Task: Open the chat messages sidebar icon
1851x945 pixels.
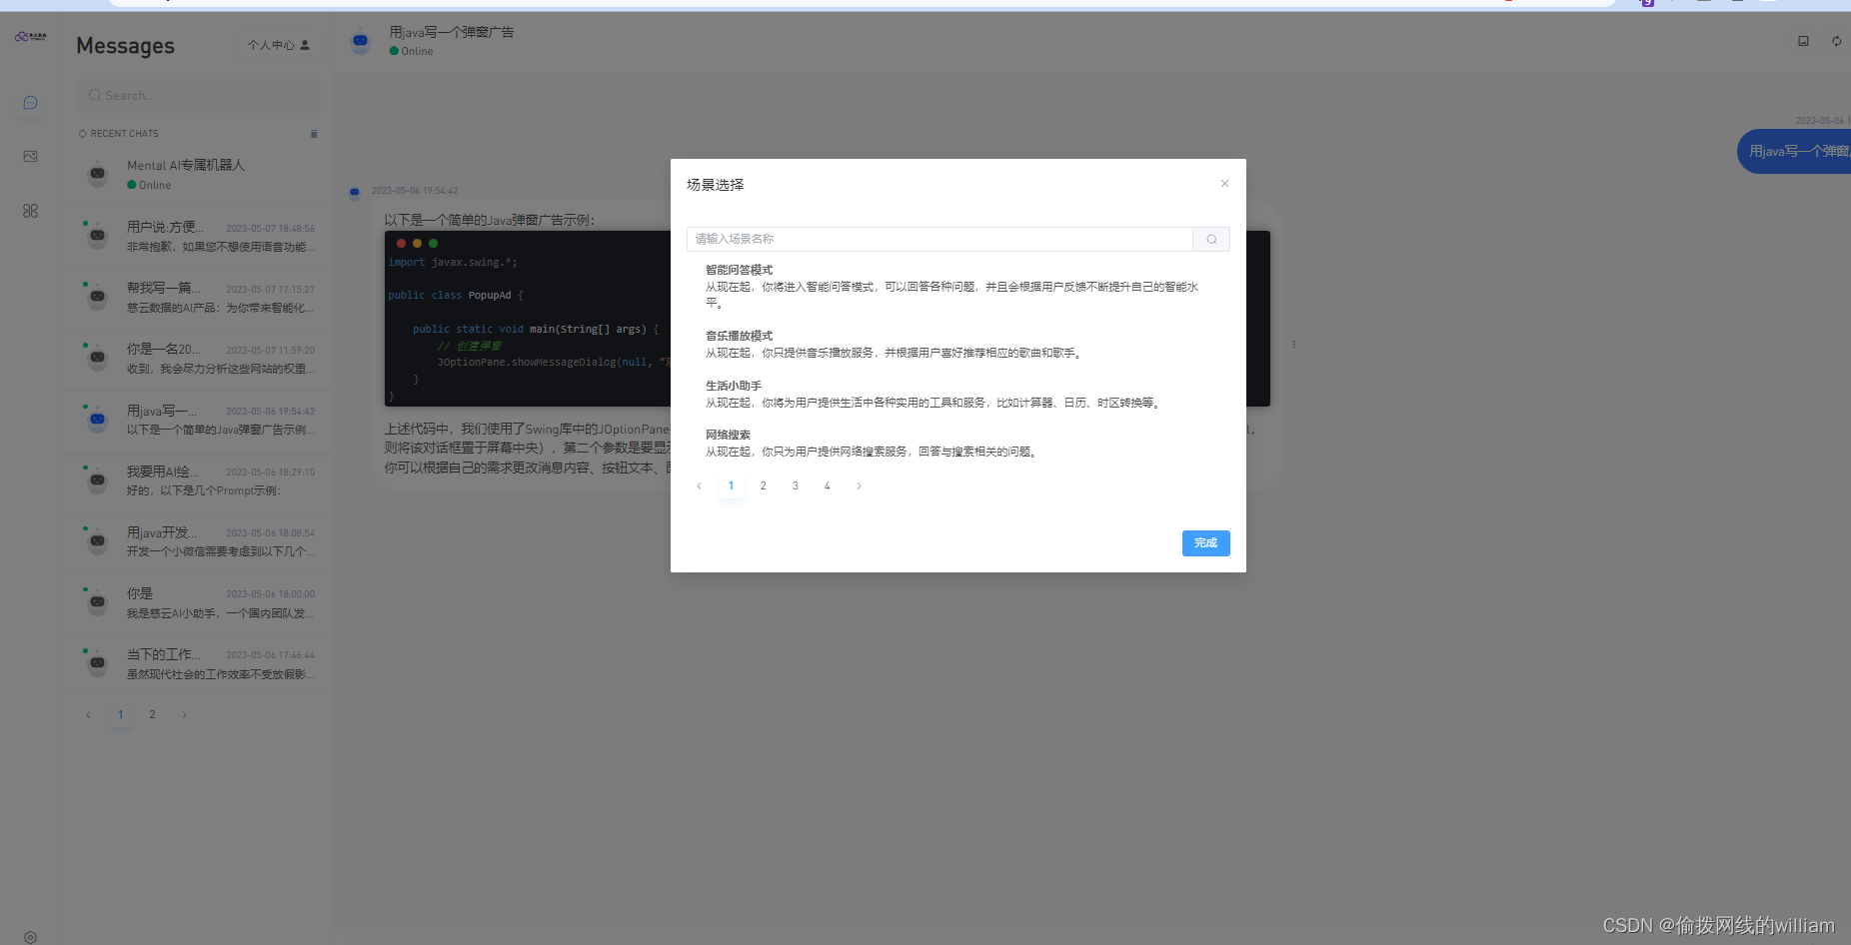Action: (x=30, y=102)
